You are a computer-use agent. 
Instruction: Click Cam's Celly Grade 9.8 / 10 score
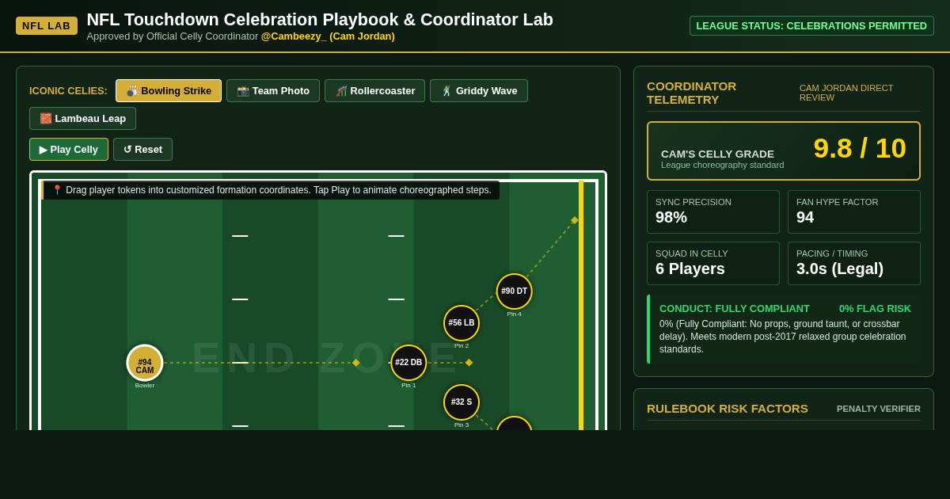pos(784,150)
